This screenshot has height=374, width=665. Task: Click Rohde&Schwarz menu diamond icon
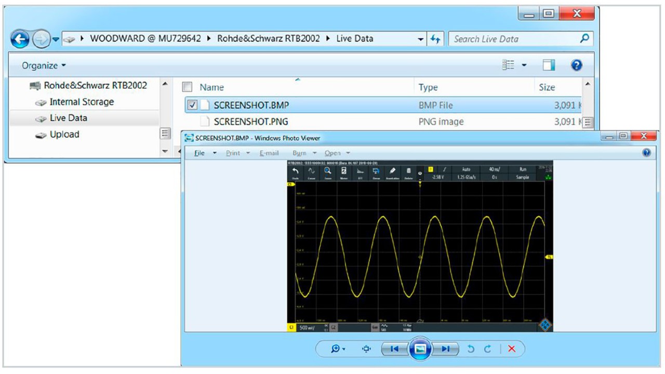546,326
